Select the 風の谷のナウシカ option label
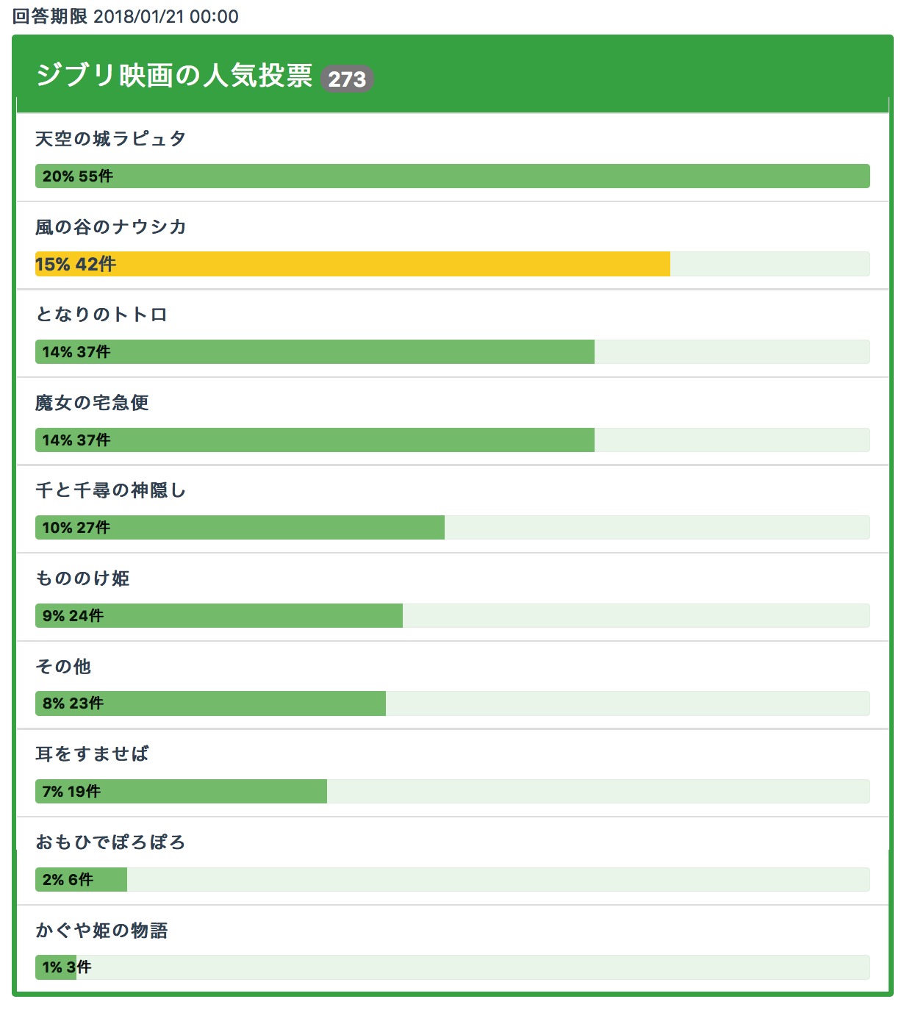Screen dimensions: 904x1010 110,227
